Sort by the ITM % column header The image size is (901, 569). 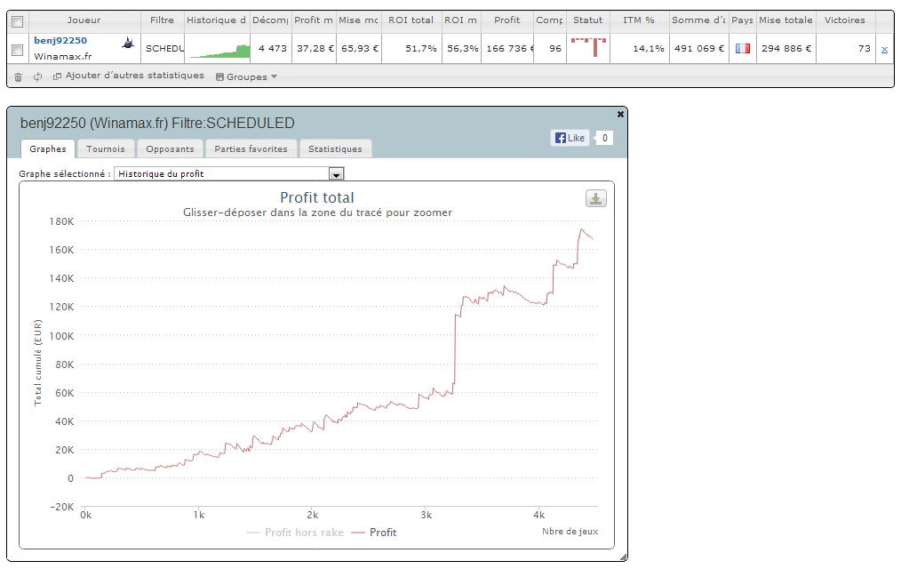[x=639, y=20]
